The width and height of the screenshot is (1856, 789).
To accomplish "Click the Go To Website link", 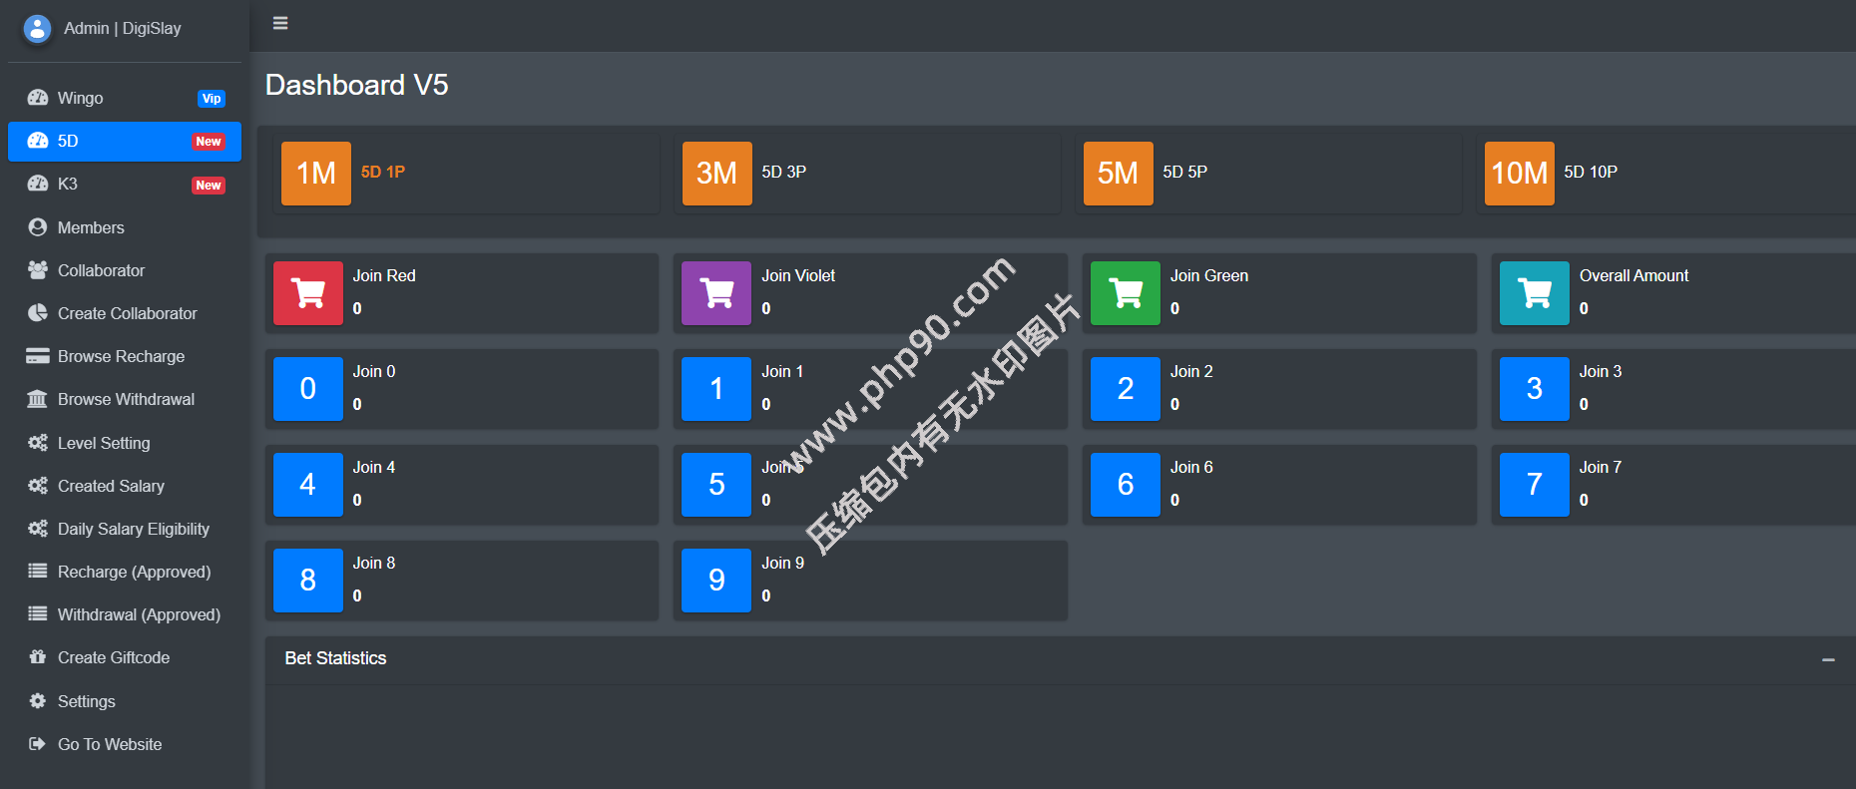I will coord(109,744).
